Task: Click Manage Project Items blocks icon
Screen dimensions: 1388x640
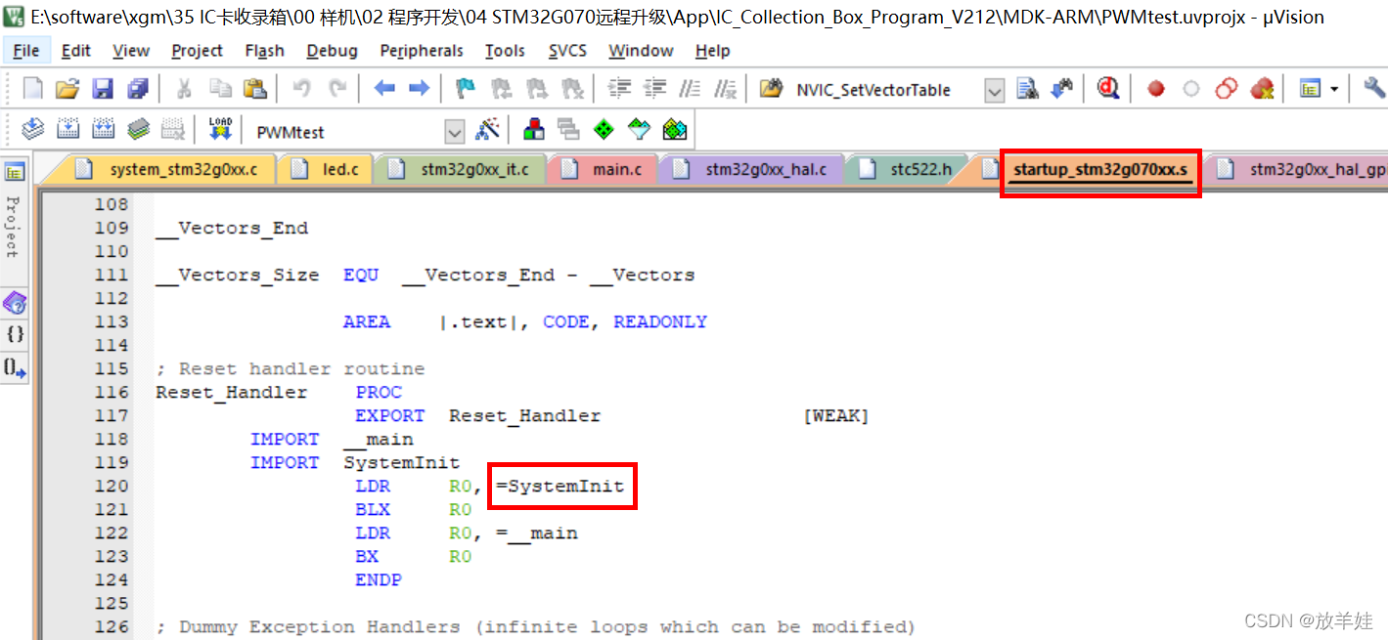Action: (534, 129)
